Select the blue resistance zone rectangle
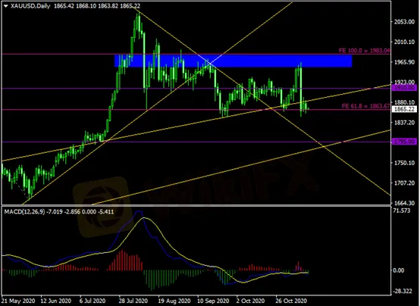Viewport: 420px width, 306px height. coord(233,61)
